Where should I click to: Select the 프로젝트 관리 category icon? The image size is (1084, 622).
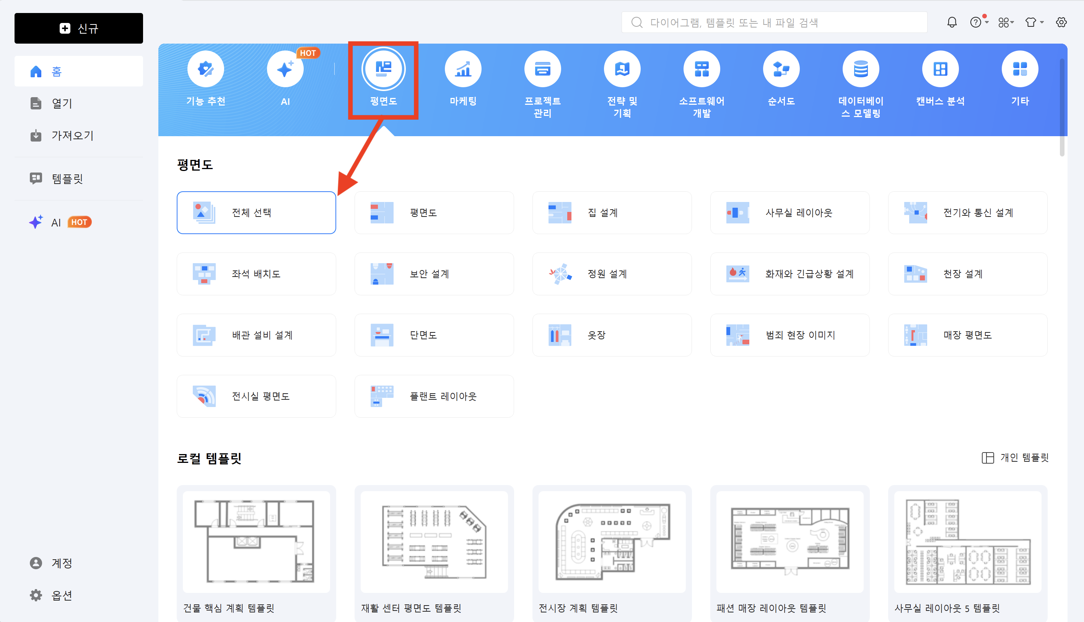542,68
